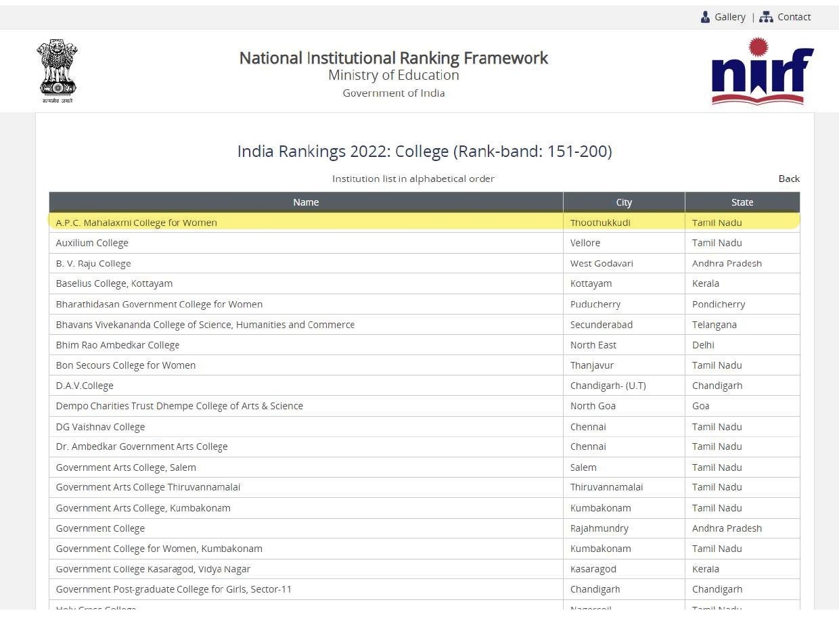Click Institution list in alphabetical order caption
The width and height of the screenshot is (839, 619).
click(413, 179)
